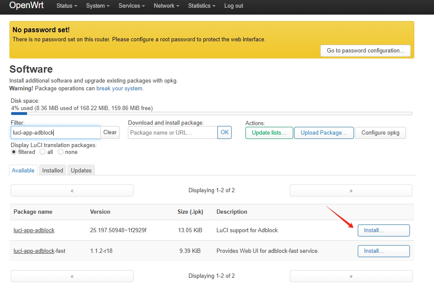
Task: Switch to the Available tab
Action: [23, 170]
